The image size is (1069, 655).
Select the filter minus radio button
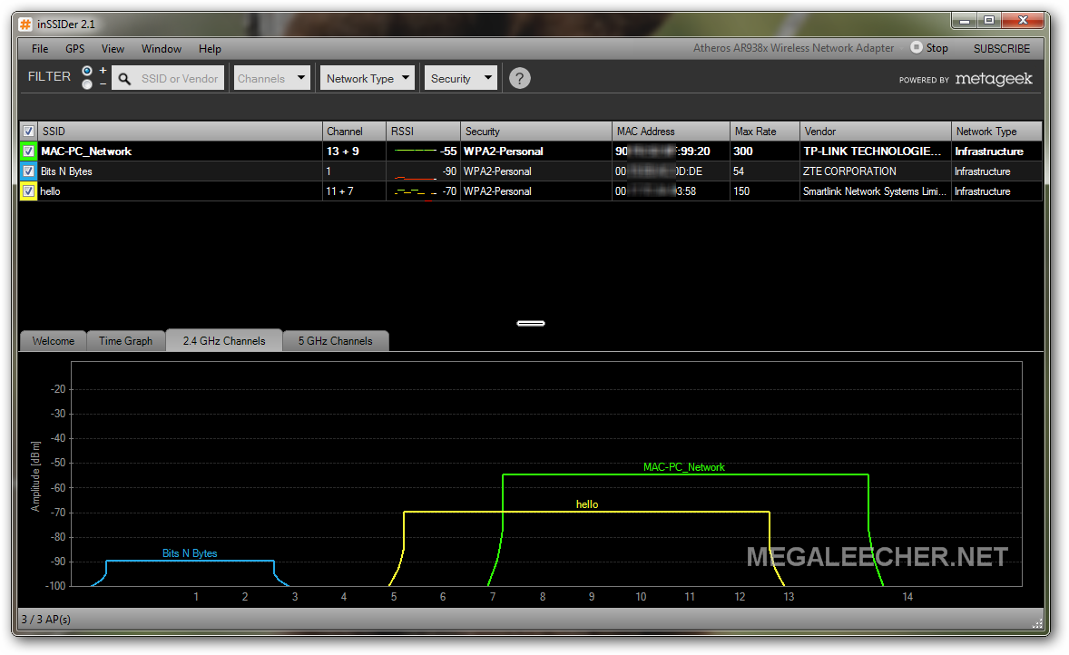[86, 84]
